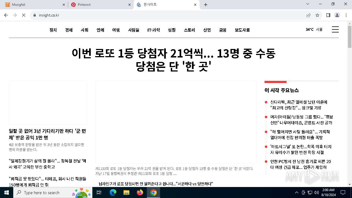Open the main lottery headline article
The width and height of the screenshot is (352, 198).
tap(174, 60)
